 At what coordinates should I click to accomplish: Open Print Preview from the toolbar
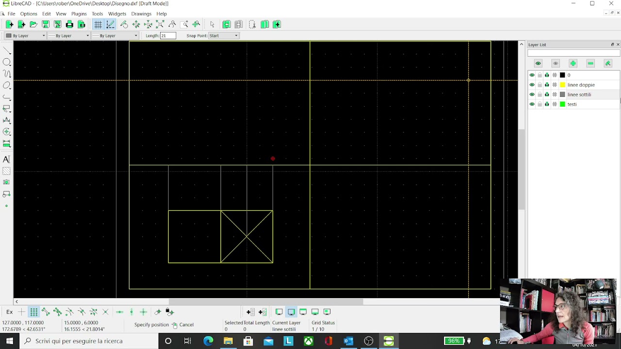[82, 24]
